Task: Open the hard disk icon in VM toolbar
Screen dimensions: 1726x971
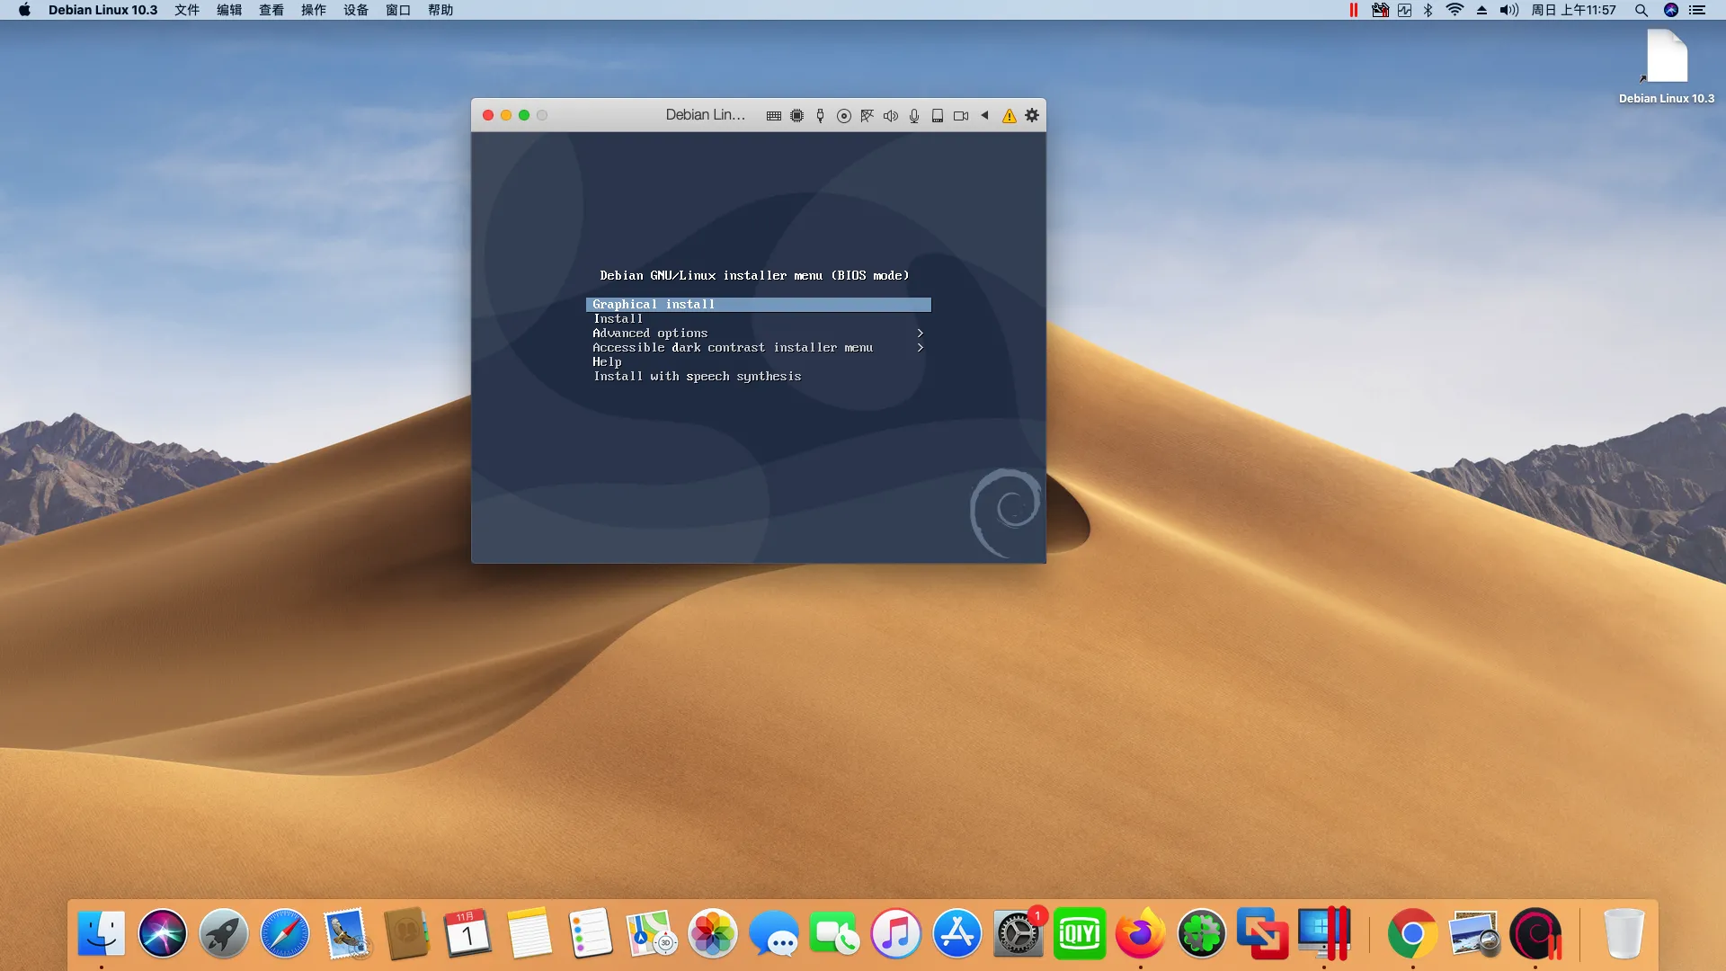Action: pos(937,116)
